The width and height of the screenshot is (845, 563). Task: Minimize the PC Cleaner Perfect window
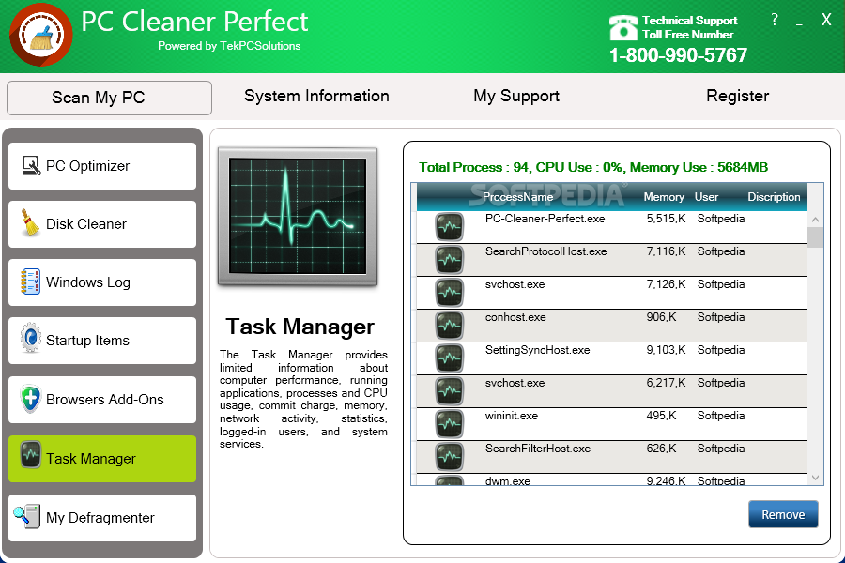(799, 23)
